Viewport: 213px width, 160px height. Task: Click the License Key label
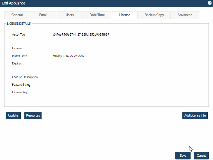pos(20,92)
